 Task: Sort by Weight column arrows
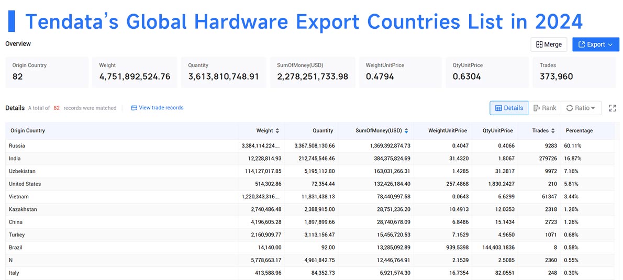(x=277, y=131)
